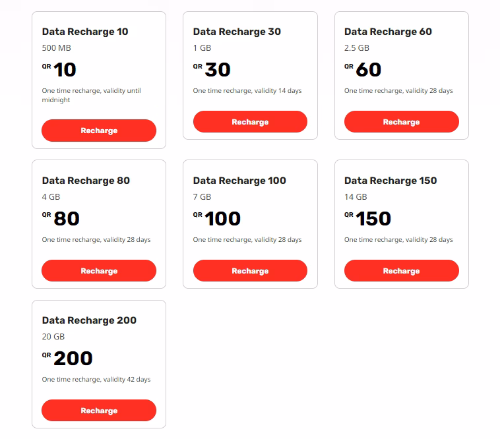The image size is (500, 439).
Task: Click the QR 150 price amount
Action: [x=373, y=219]
